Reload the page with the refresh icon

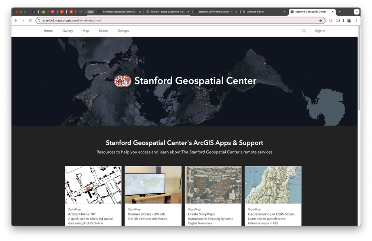[30, 20]
